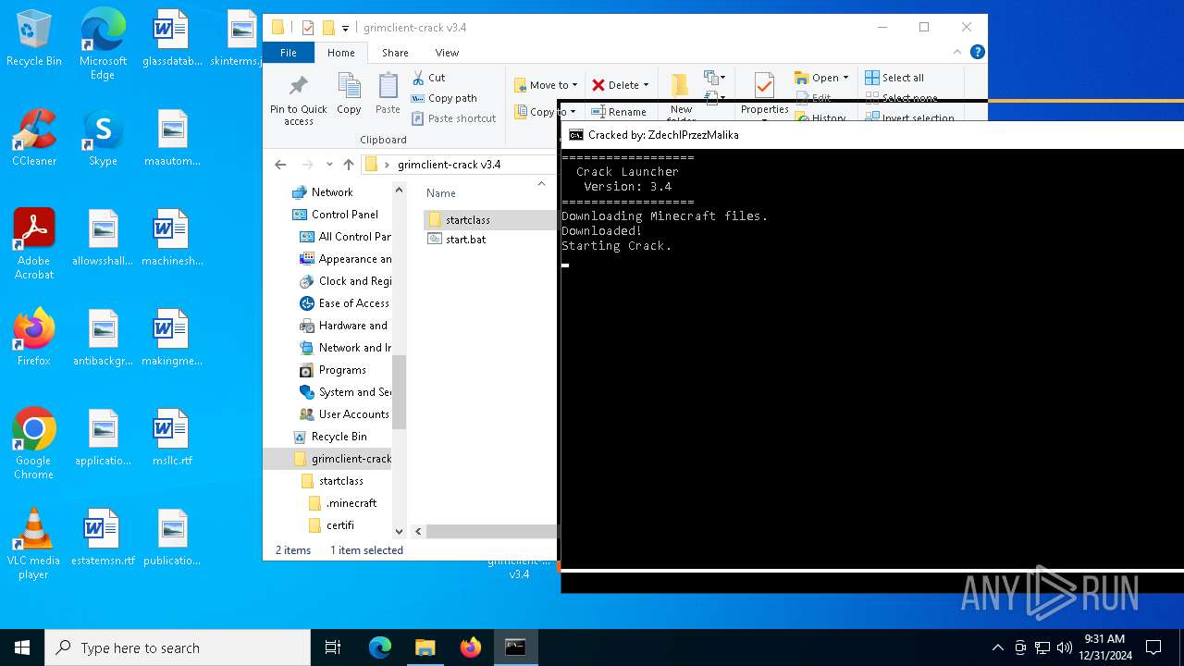Click the command prompt window title bar
This screenshot has width=1184, height=666.
(871, 135)
